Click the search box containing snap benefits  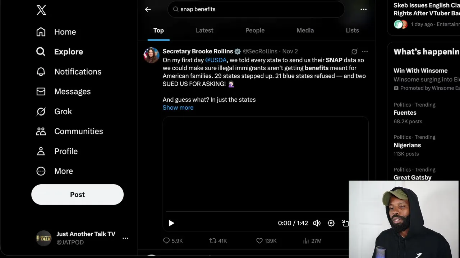pyautogui.click(x=256, y=9)
